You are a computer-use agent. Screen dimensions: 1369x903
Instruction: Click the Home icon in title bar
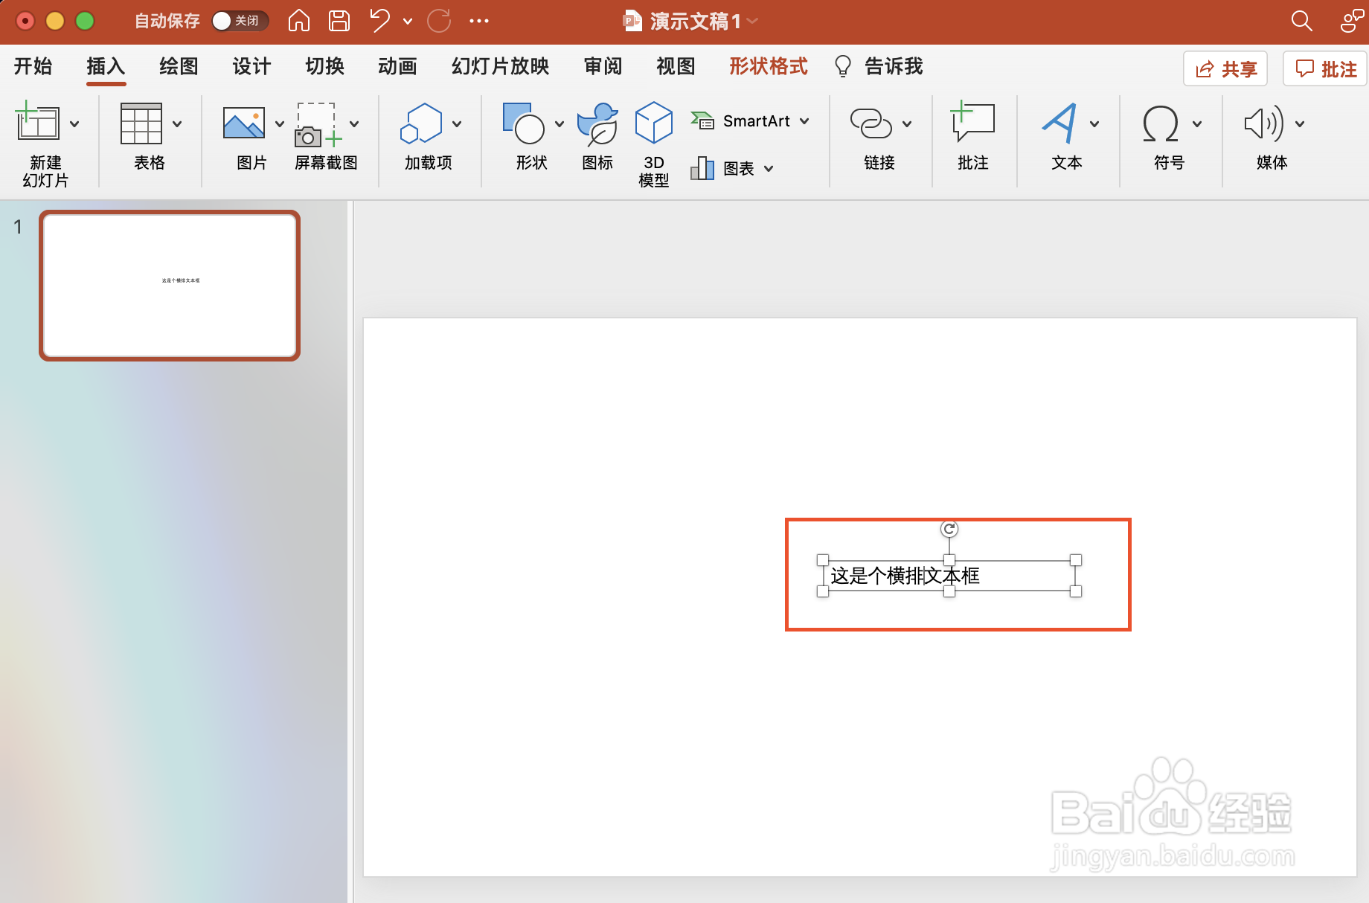298,21
